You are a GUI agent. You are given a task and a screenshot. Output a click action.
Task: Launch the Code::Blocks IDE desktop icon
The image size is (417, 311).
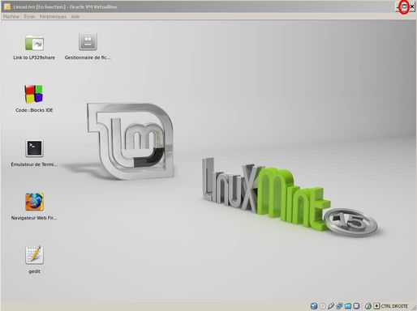(34, 94)
